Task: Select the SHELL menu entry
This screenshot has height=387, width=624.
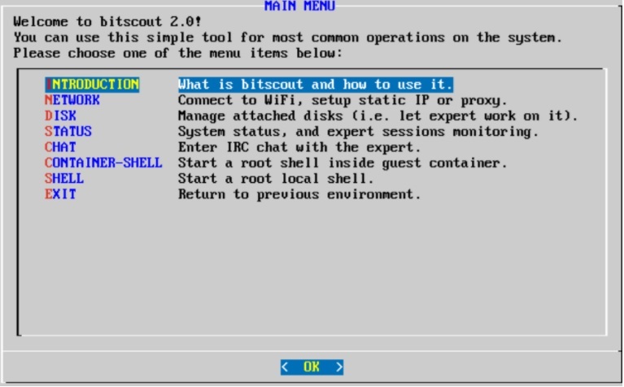Action: coord(64,178)
